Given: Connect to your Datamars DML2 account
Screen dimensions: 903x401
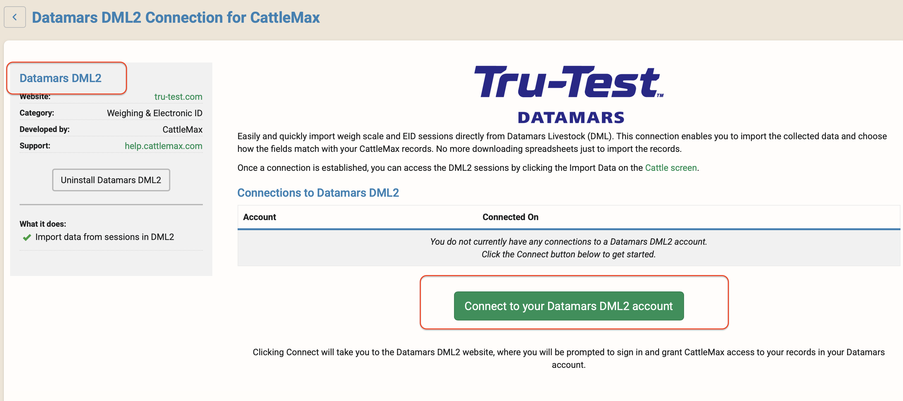Looking at the screenshot, I should click(568, 306).
